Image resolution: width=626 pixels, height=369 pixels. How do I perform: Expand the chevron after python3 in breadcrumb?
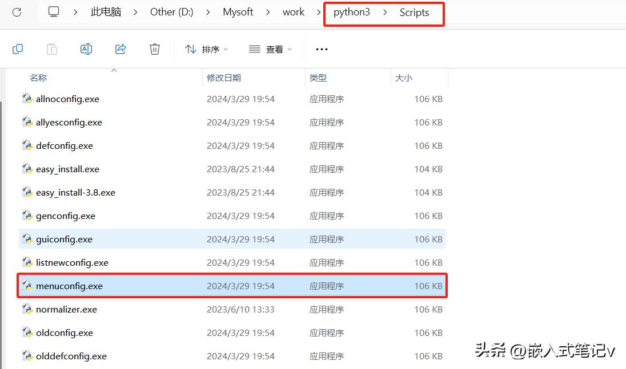click(x=384, y=12)
